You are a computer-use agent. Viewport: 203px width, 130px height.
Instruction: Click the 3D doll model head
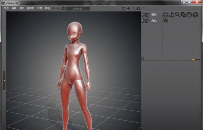[x=75, y=31]
